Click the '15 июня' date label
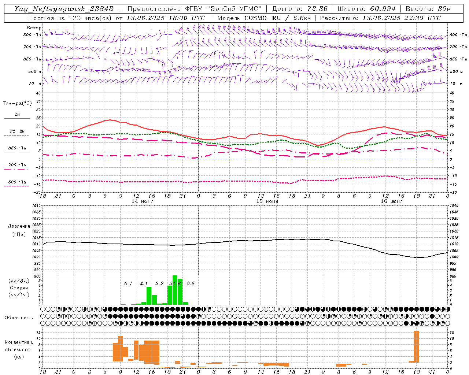The height and width of the screenshot is (375, 469). point(267,201)
